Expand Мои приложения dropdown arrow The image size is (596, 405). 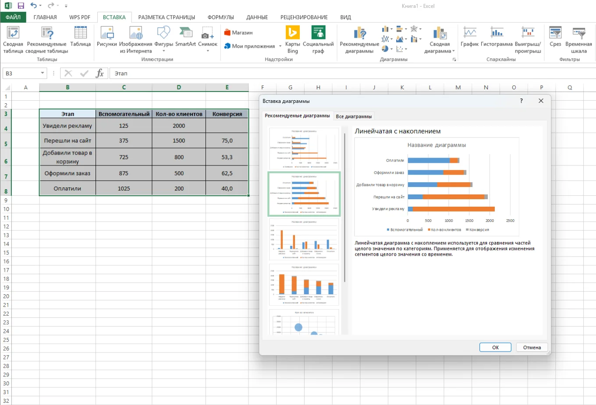coord(280,46)
